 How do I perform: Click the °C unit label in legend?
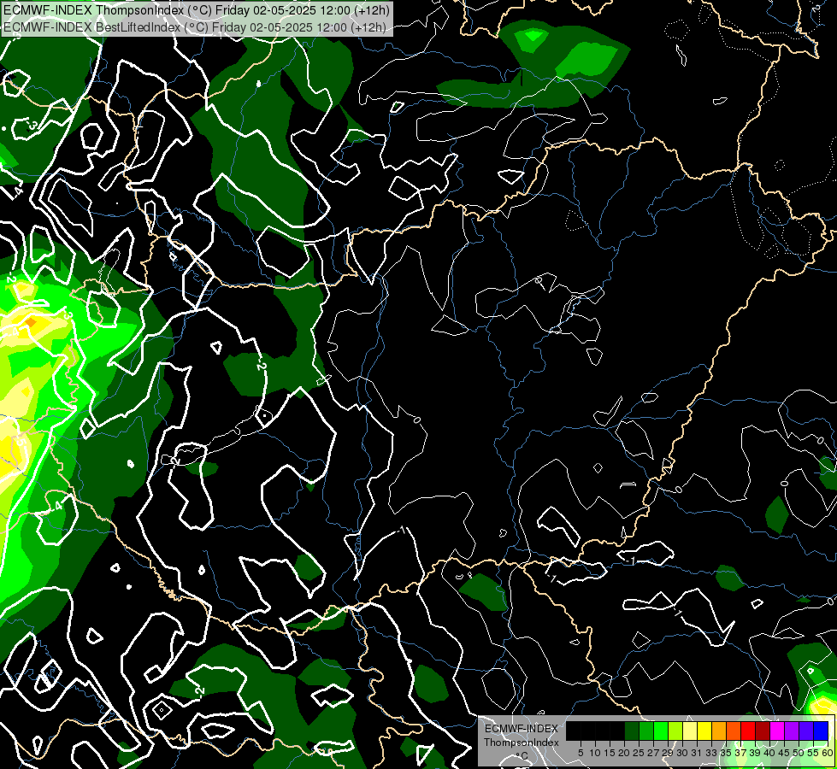click(522, 755)
